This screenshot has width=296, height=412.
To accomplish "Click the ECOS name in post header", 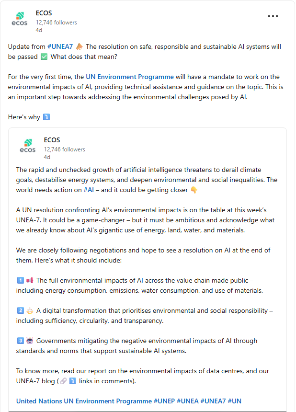I will pos(44,13).
